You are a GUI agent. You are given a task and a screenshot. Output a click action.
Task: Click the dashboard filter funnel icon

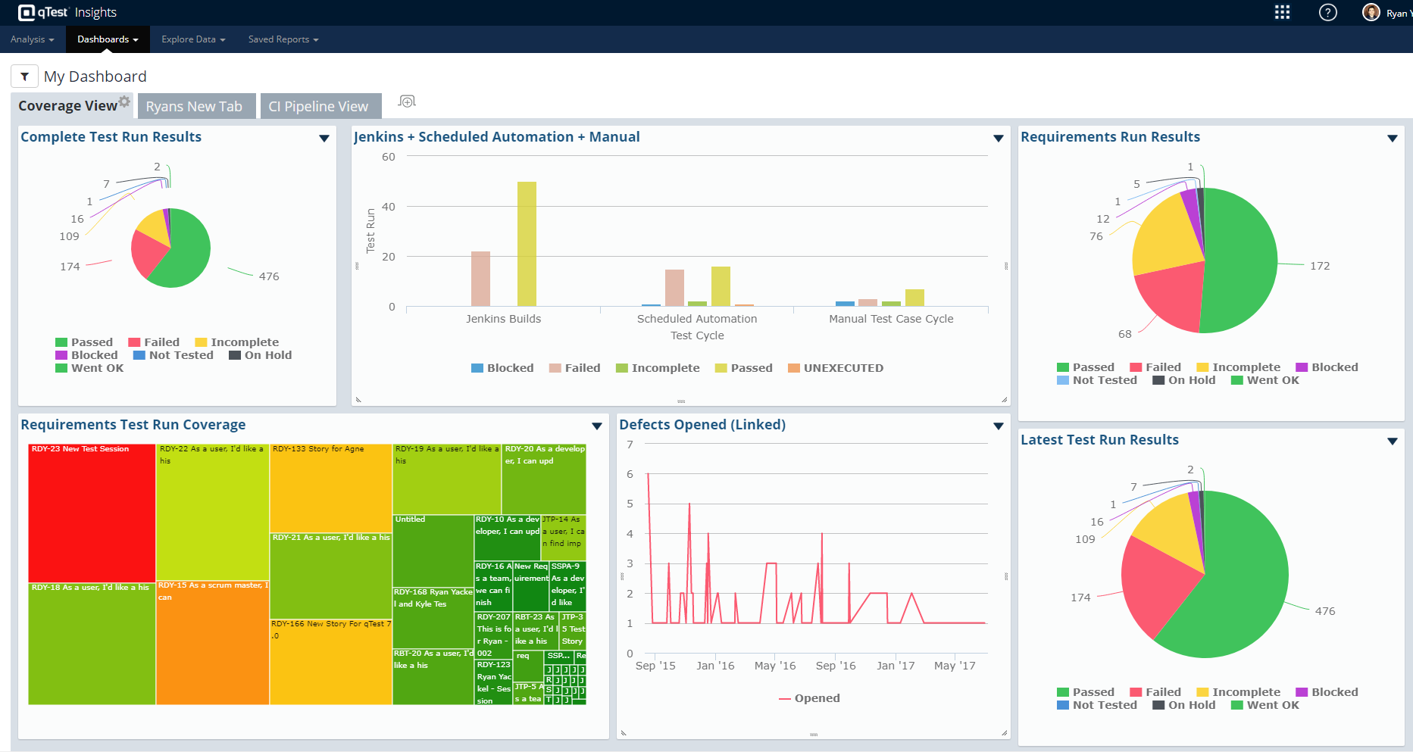tap(24, 76)
